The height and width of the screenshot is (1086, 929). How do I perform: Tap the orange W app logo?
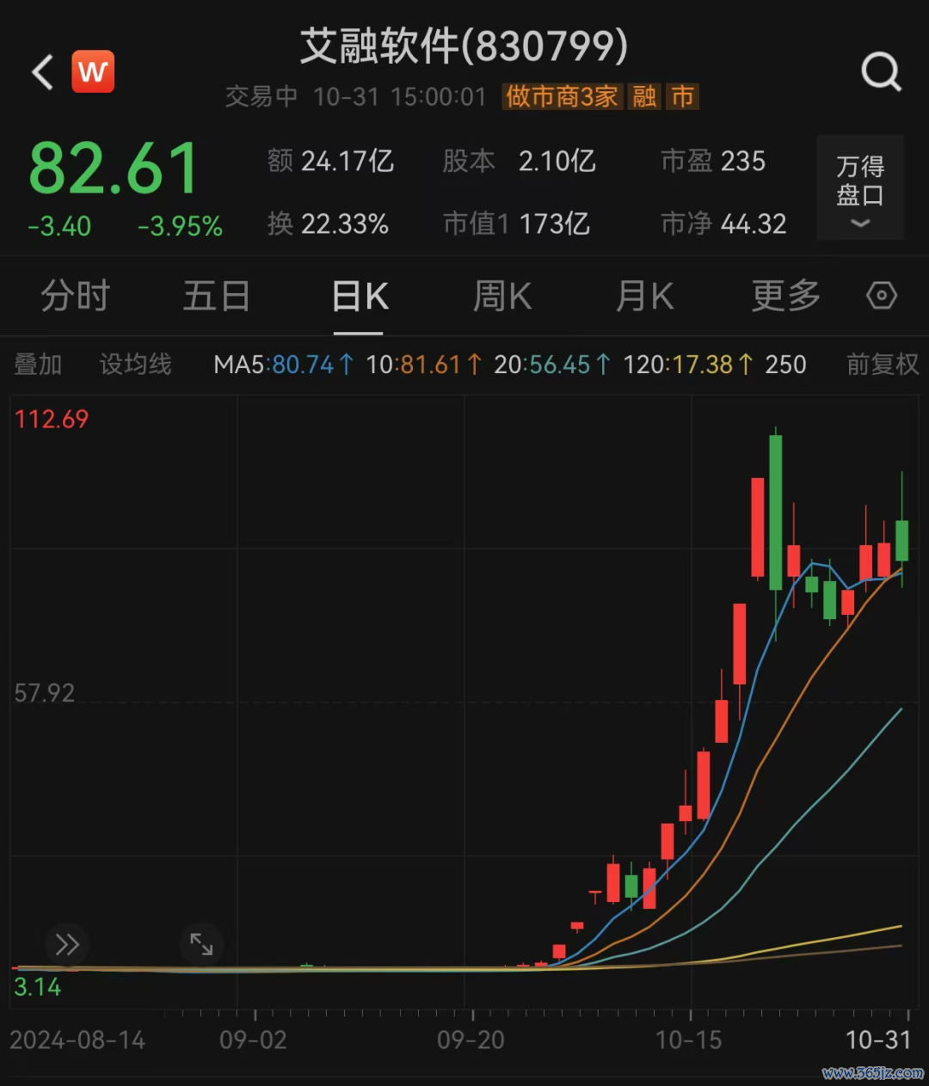[x=93, y=71]
